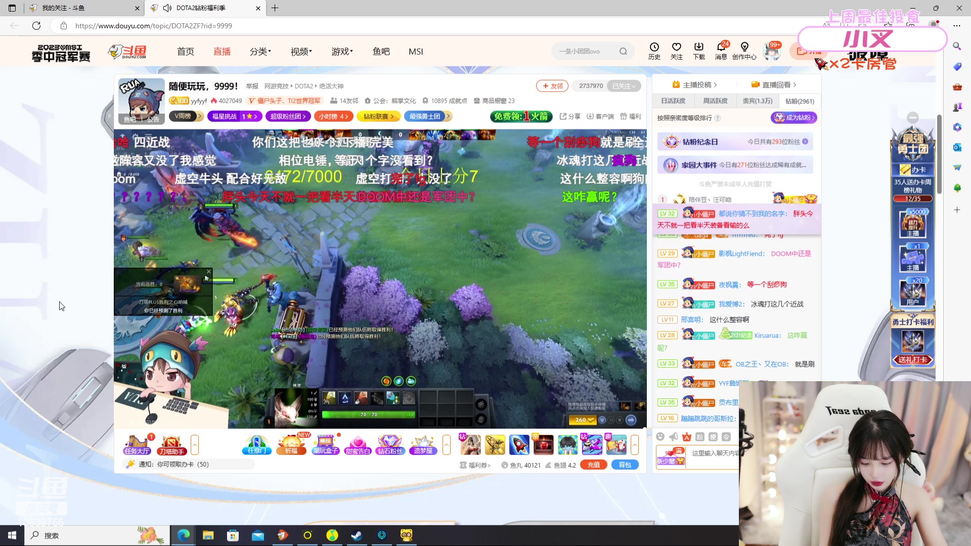Select the red and blue rocket gift
This screenshot has width=971, height=546.
(519, 445)
